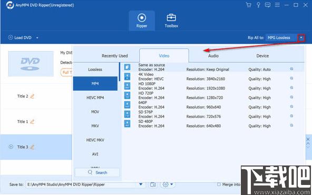Viewport: 312px width, 195px height.
Task: Select the 4K Video preset
Action: coord(213,76)
